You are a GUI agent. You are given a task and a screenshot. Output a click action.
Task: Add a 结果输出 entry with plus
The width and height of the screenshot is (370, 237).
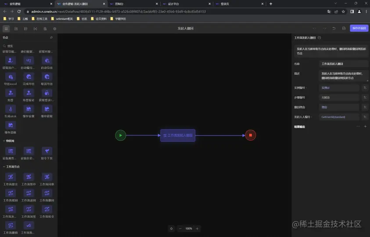tap(365, 127)
